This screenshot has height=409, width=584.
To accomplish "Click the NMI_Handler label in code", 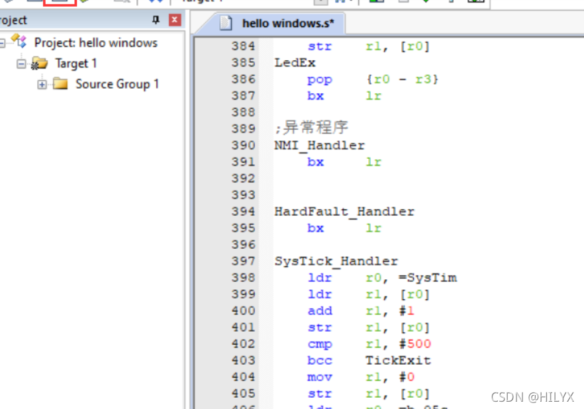I will (x=319, y=146).
